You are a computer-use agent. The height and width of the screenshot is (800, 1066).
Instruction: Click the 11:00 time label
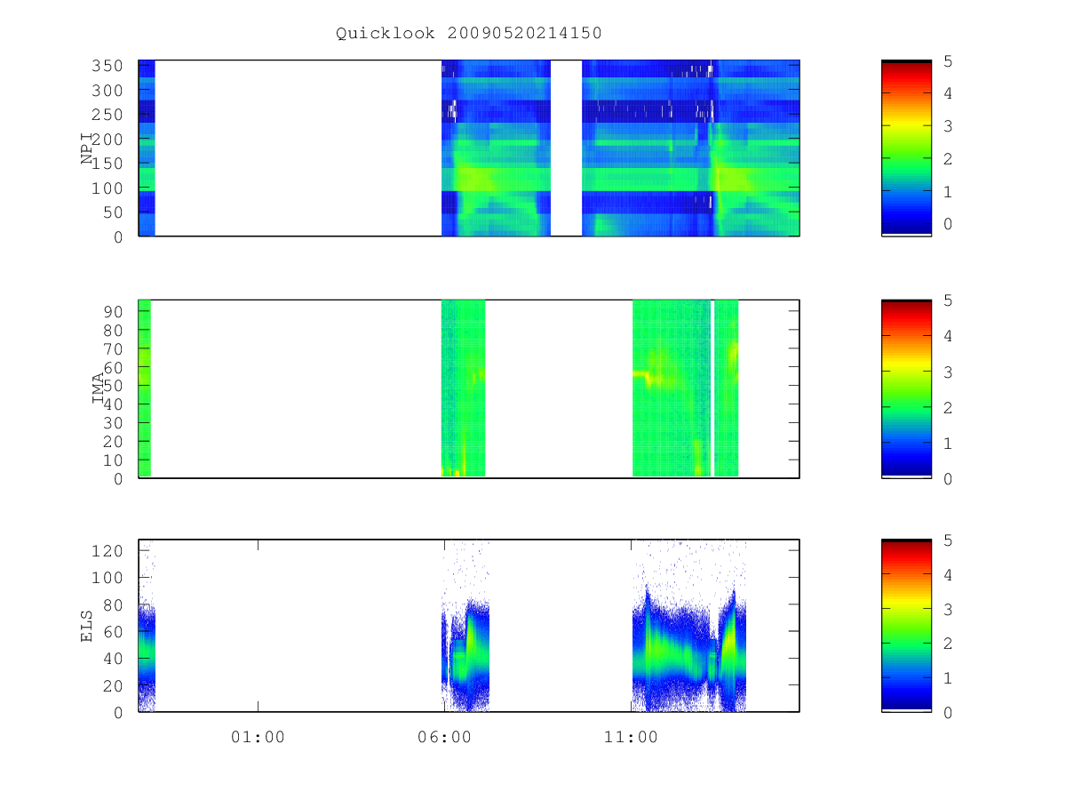click(631, 737)
